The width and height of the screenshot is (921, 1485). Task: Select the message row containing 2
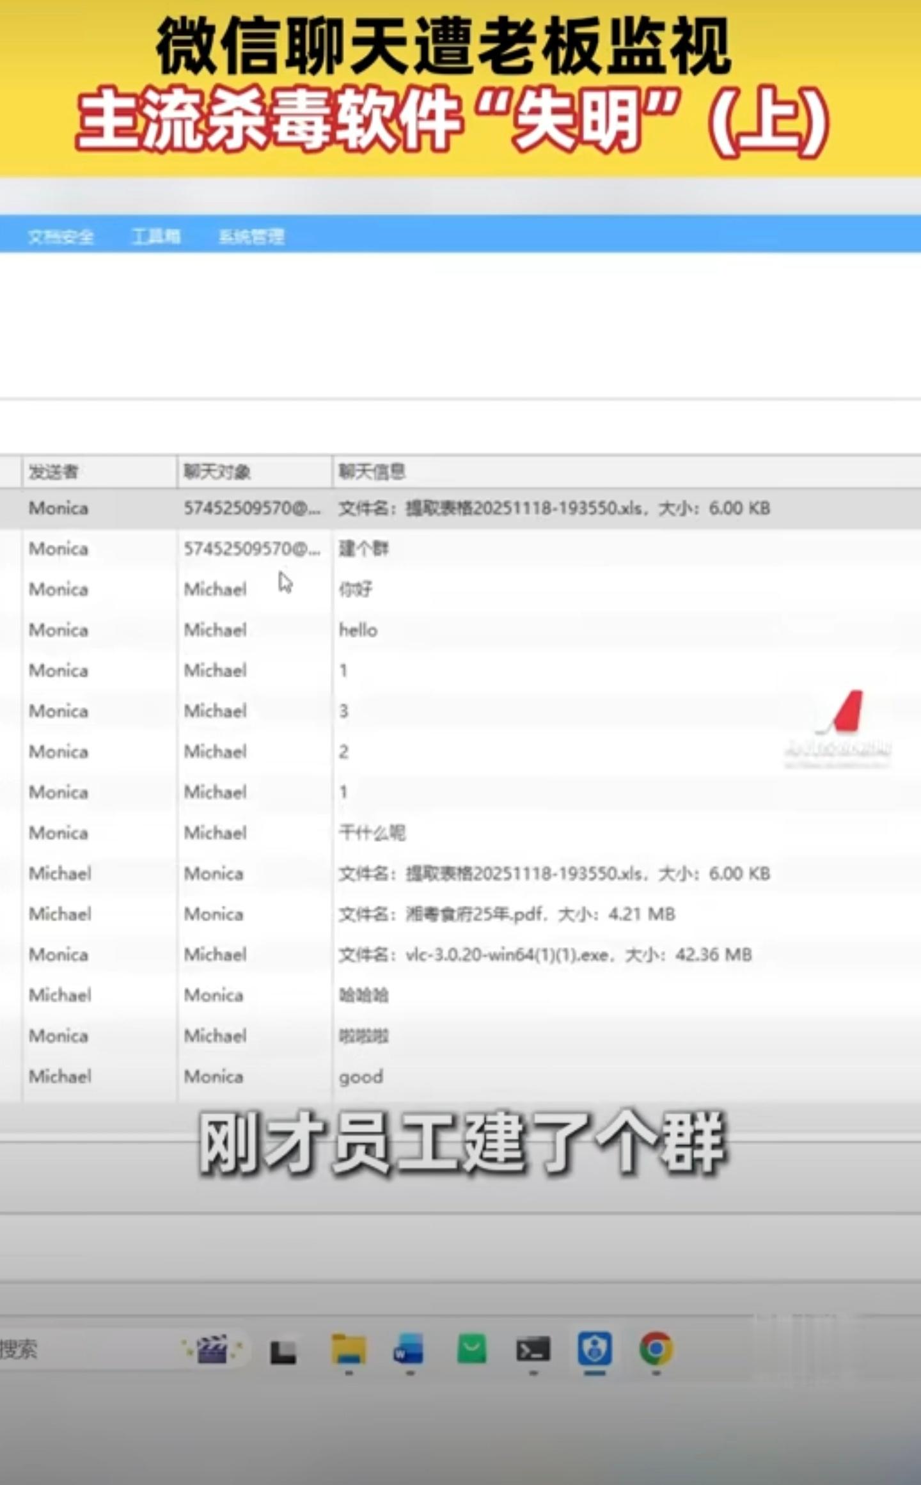tap(460, 751)
